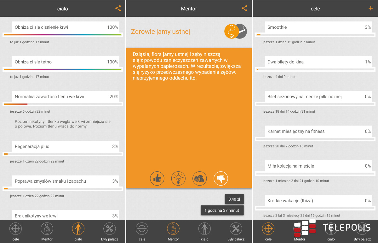
Task: Open cialo tab on the Mentor screen
Action: click(x=205, y=232)
